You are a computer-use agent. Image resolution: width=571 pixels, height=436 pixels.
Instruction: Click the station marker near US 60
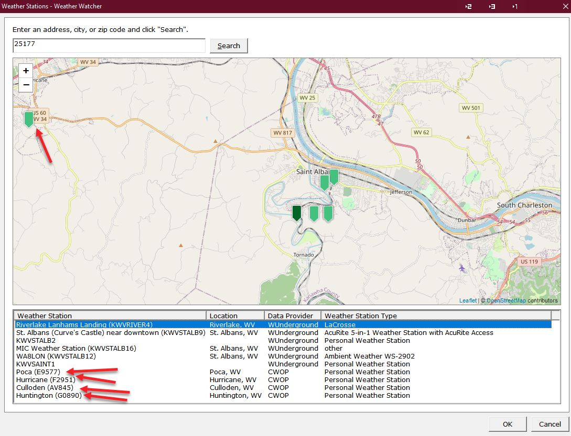point(28,119)
